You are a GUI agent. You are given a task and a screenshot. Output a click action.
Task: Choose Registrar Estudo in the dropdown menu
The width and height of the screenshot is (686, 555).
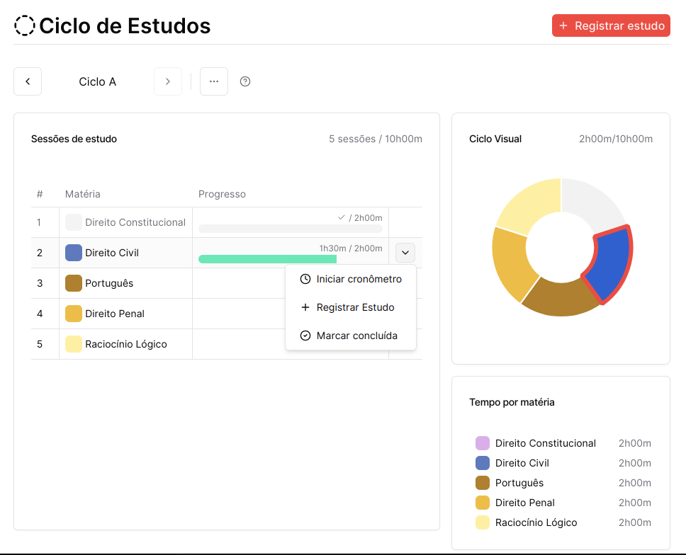(x=355, y=307)
